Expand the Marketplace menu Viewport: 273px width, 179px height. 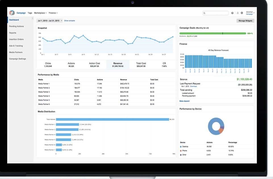[40, 13]
